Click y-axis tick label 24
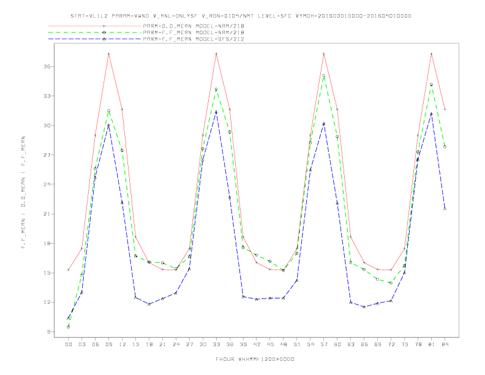485x375 pixels. point(47,184)
